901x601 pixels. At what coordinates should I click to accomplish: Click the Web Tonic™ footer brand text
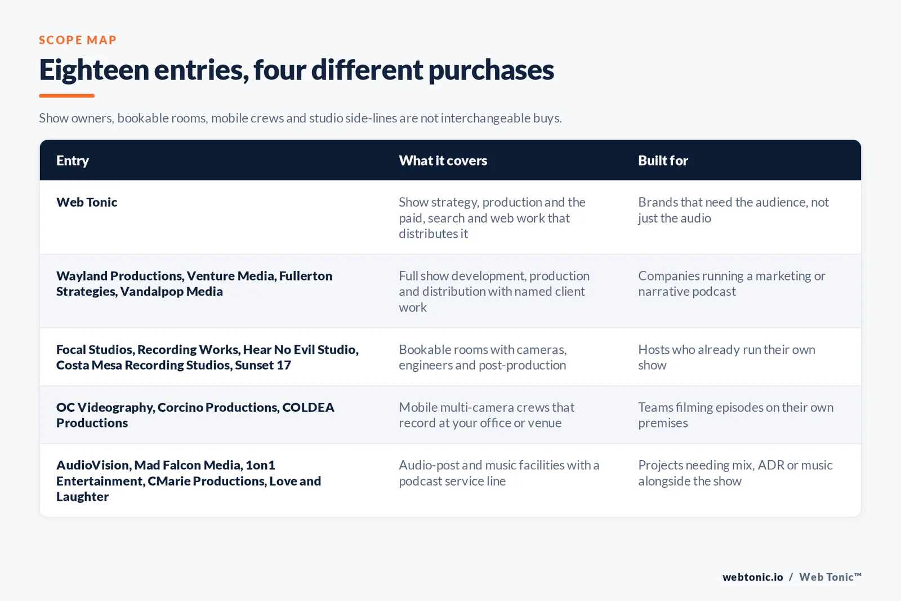click(x=830, y=577)
